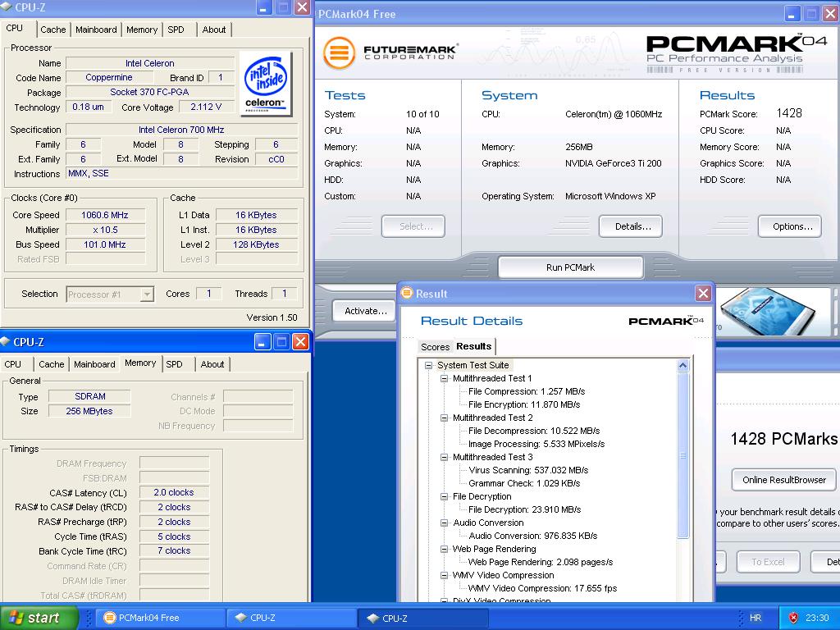
Task: Click the Core Speed 1060.6 MHz field
Action: pos(105,215)
